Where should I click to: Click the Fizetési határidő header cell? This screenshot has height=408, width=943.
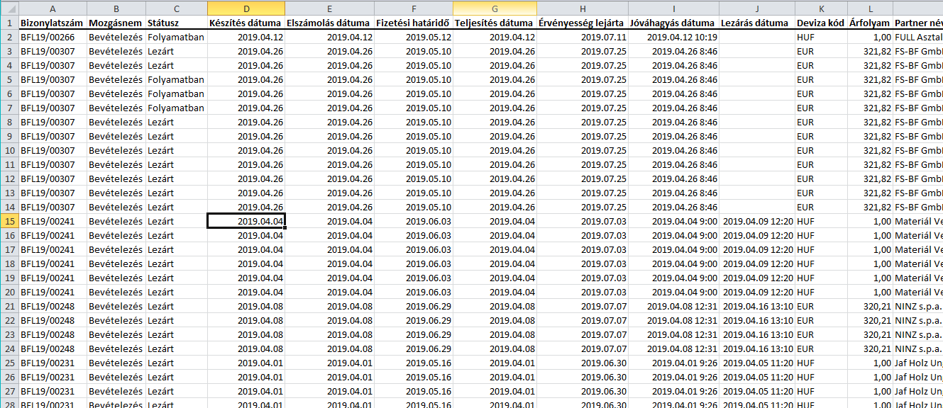pyautogui.click(x=414, y=23)
